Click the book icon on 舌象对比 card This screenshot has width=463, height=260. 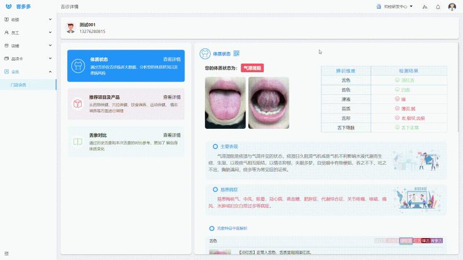(77, 142)
